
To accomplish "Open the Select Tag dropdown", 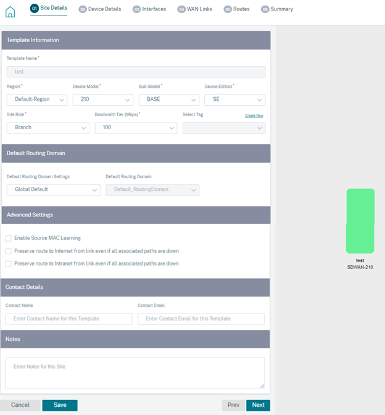I will pos(224,128).
